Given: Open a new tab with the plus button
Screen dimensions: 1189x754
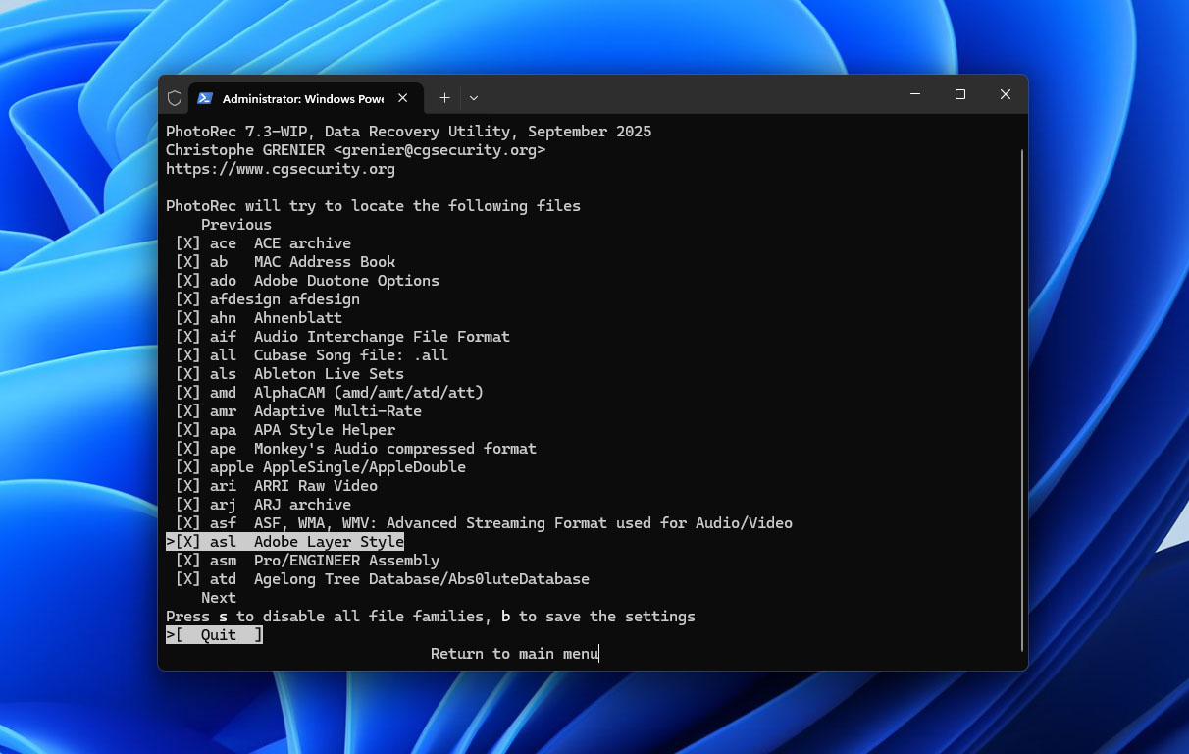Looking at the screenshot, I should 444,98.
